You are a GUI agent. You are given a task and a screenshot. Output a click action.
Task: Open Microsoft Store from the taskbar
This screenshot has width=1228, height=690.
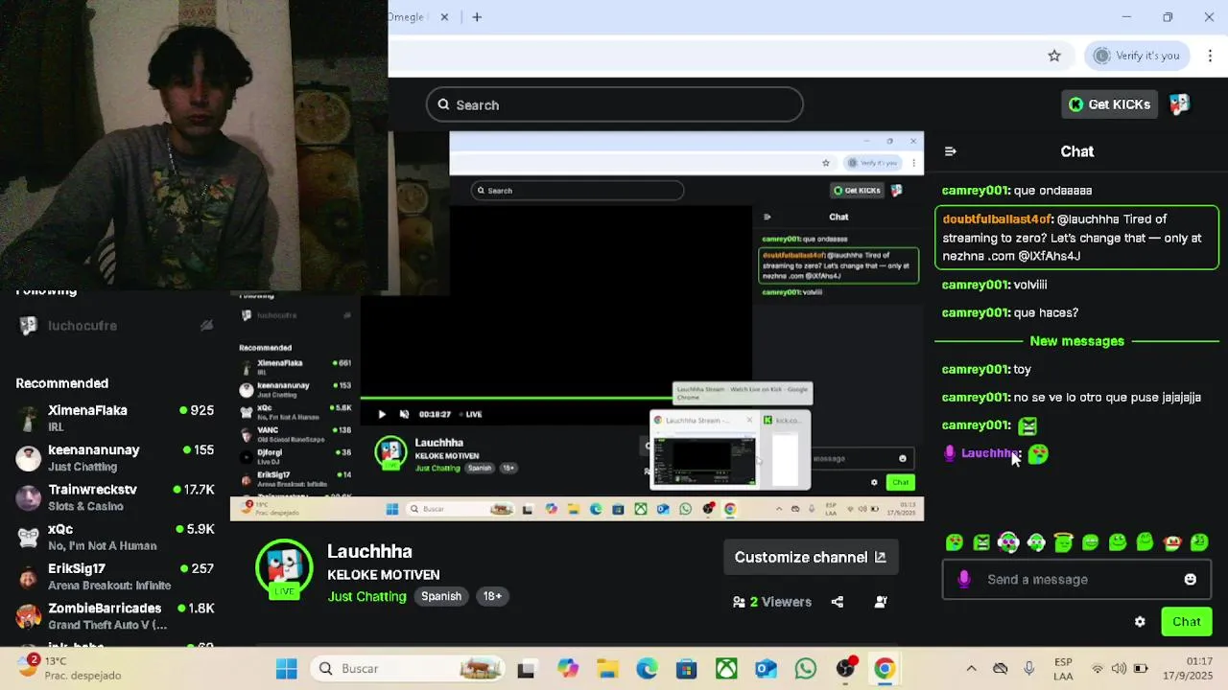click(x=686, y=669)
